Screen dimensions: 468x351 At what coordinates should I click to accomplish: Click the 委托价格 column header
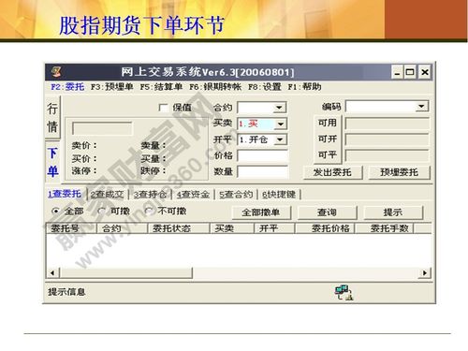[325, 228]
